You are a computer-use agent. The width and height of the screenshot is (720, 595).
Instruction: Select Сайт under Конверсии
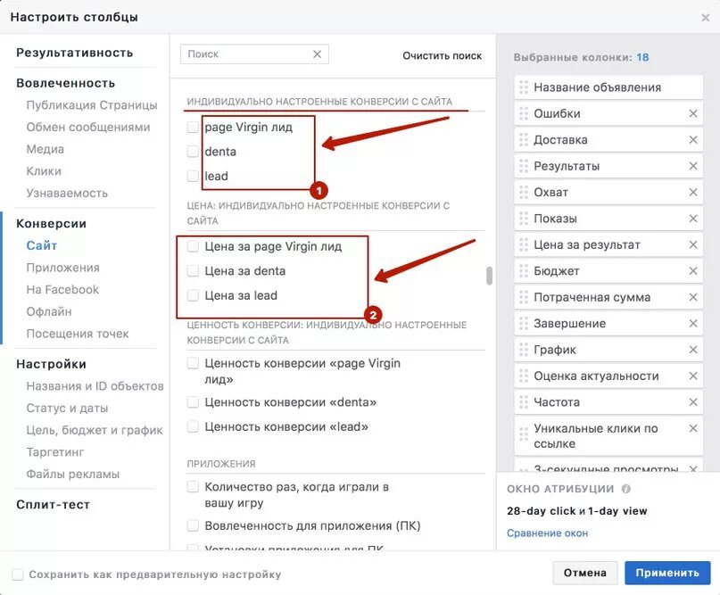tap(41, 245)
